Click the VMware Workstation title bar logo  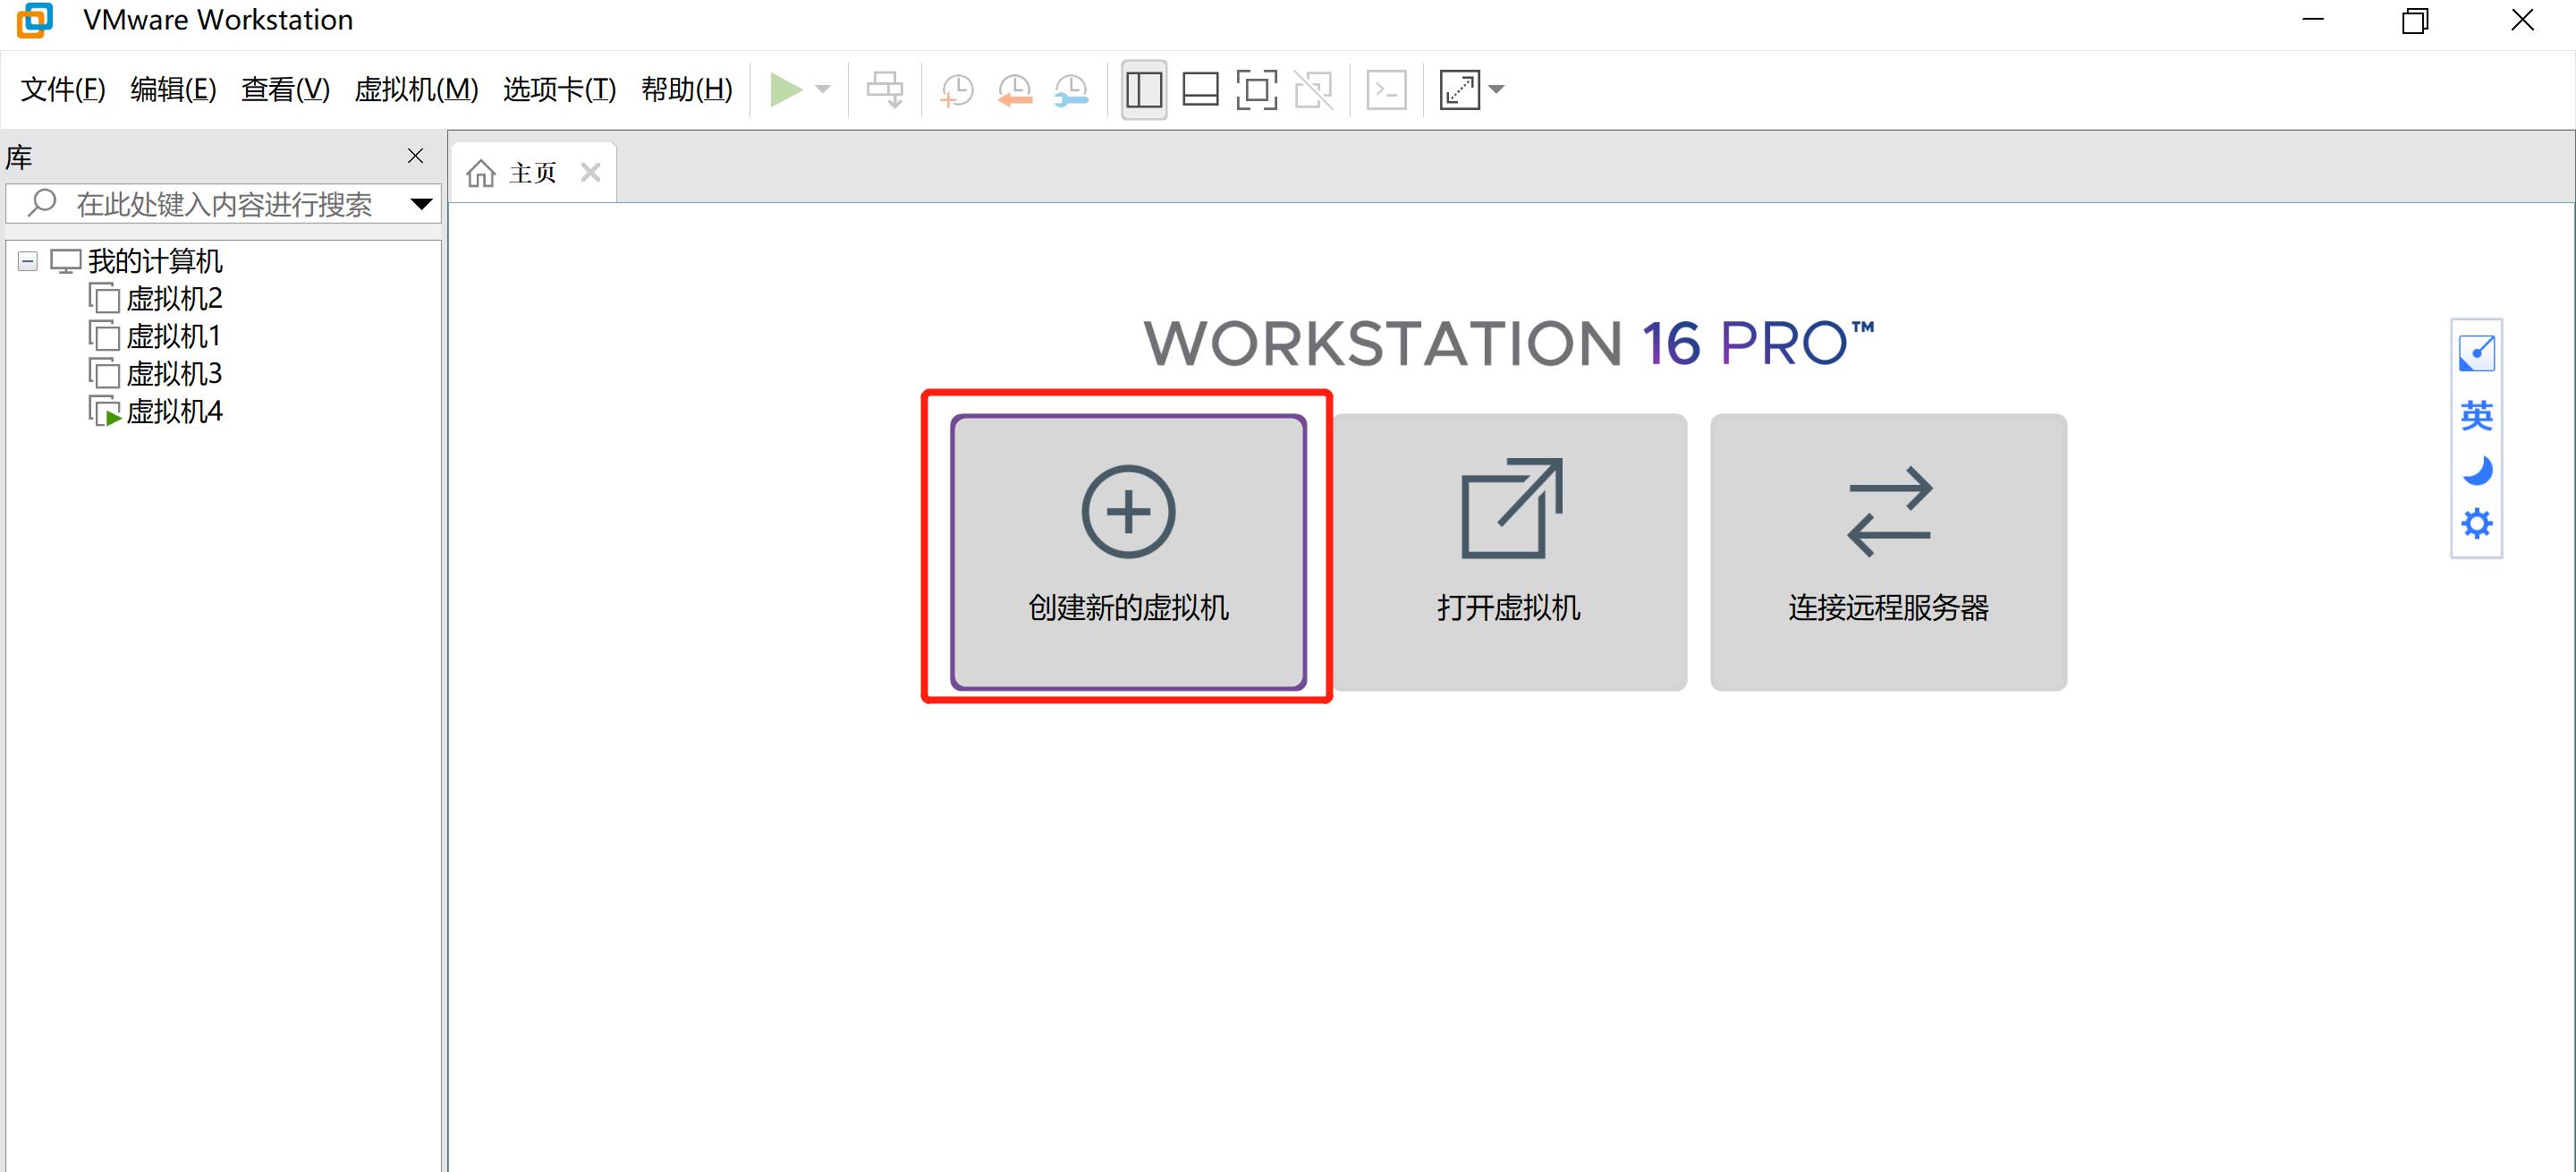pyautogui.click(x=35, y=20)
